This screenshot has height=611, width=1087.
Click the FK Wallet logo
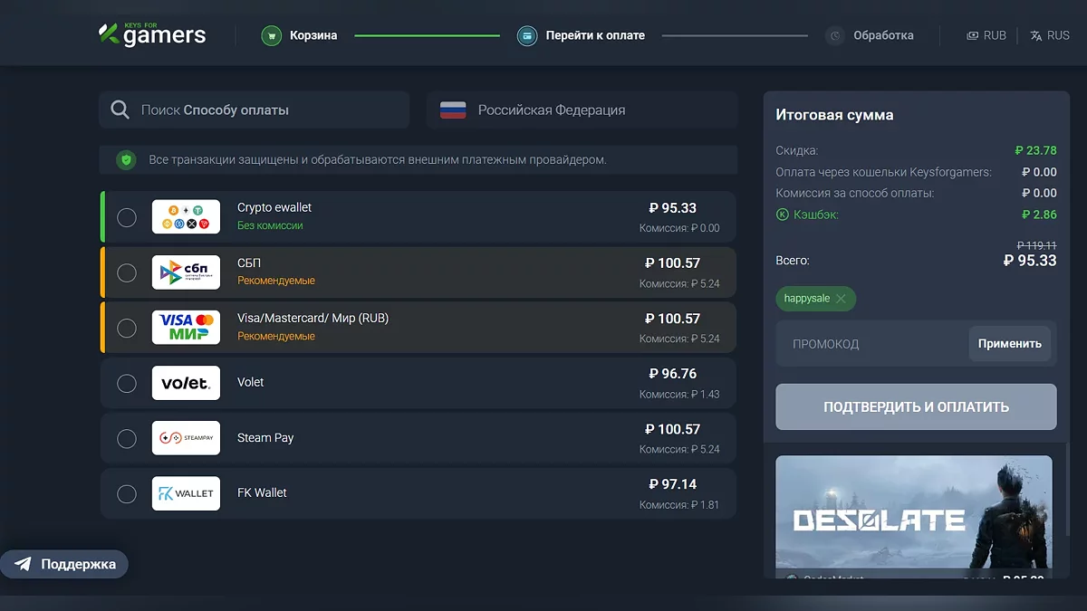point(186,493)
